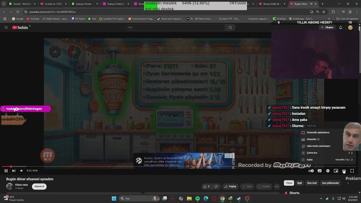
Task: Open the ad banner three-dot options
Action: (x=232, y=156)
